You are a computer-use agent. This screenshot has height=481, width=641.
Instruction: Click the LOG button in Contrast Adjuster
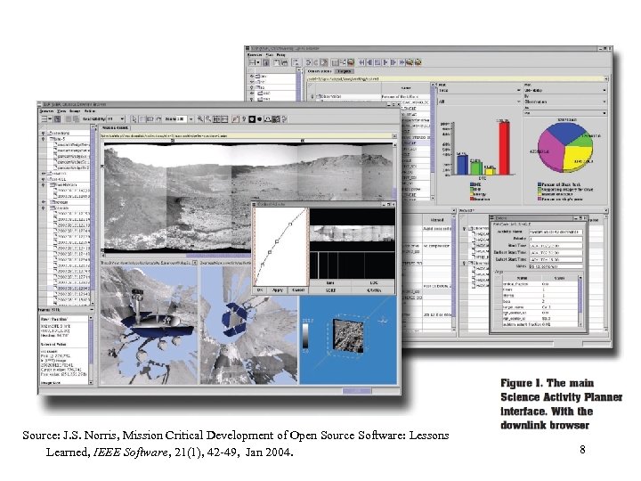coord(374,283)
